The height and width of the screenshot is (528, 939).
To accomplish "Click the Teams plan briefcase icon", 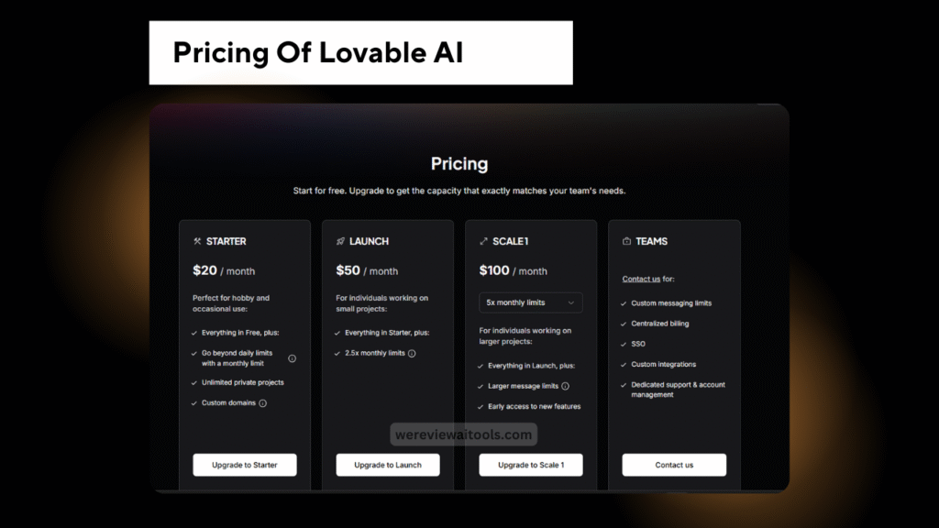I will pyautogui.click(x=626, y=241).
